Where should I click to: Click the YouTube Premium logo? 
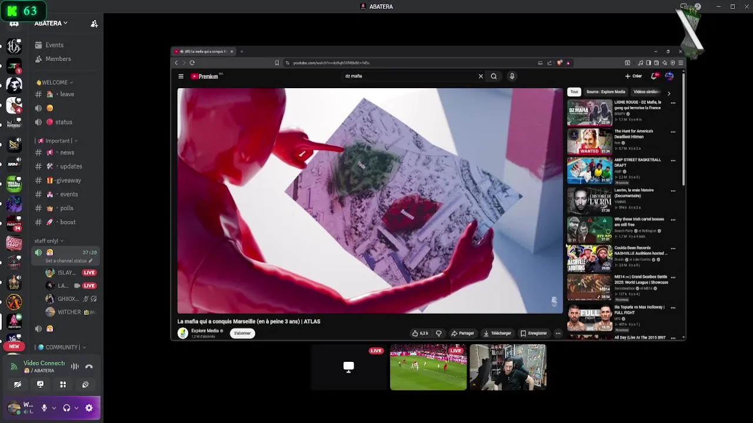click(x=205, y=76)
